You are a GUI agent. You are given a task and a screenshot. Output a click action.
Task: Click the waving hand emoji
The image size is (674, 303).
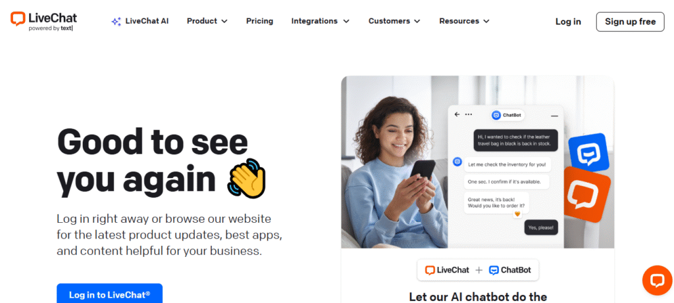pyautogui.click(x=247, y=178)
